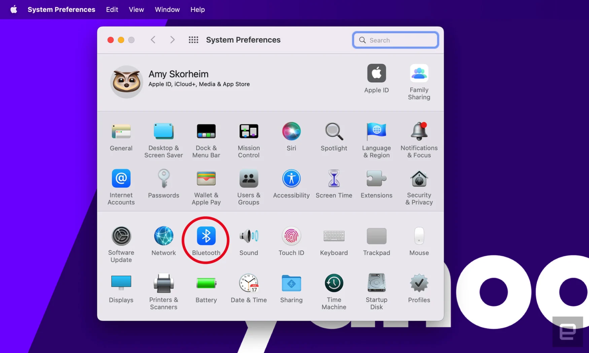The height and width of the screenshot is (353, 589).
Task: Minimize the System Preferences window
Action: (121, 40)
